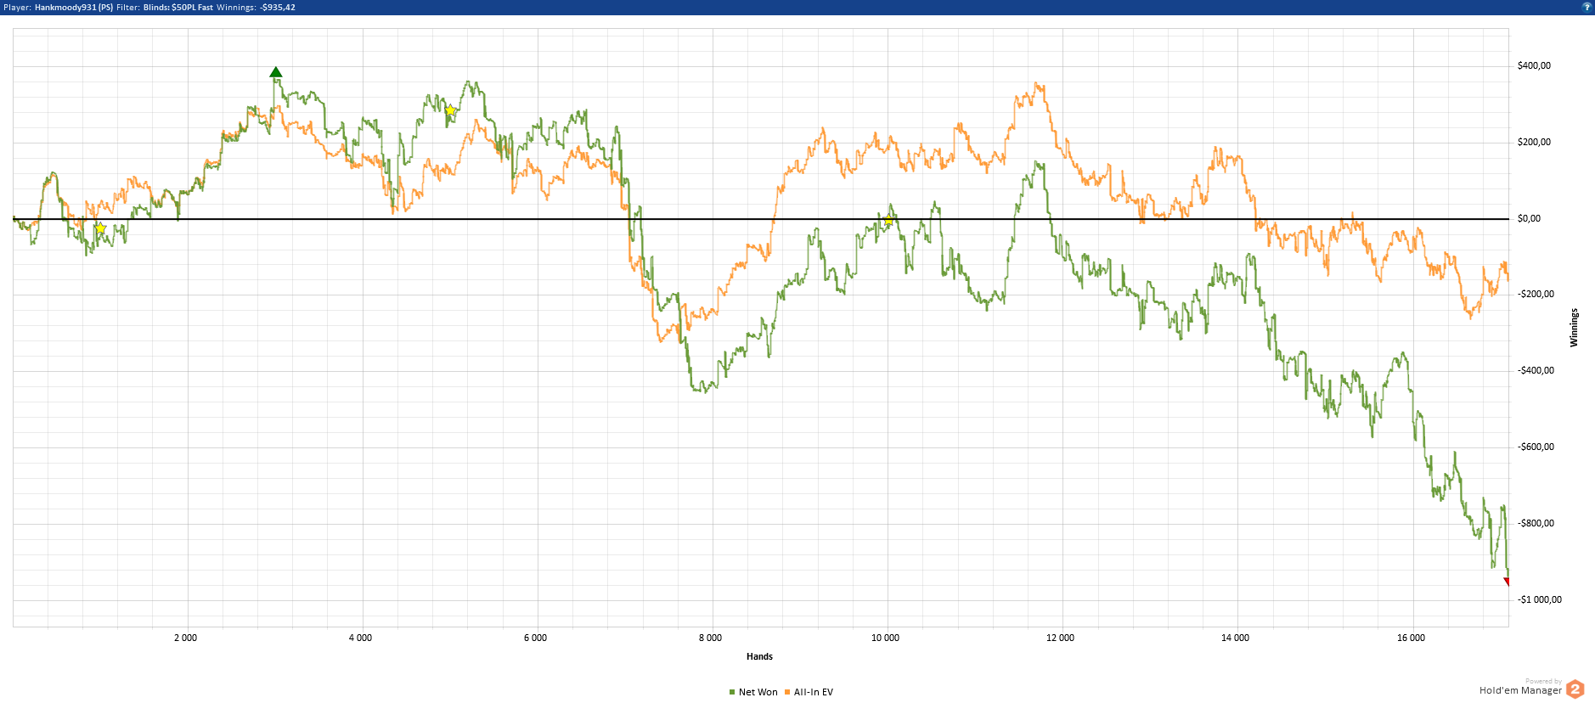Click the 10 000 hands axis label
The height and width of the screenshot is (703, 1595).
[x=885, y=638]
